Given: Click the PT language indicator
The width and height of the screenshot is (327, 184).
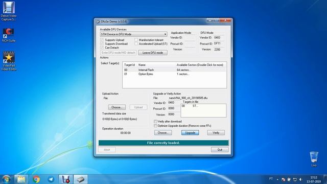Looking at the screenshot, I should pyautogui.click(x=271, y=179).
